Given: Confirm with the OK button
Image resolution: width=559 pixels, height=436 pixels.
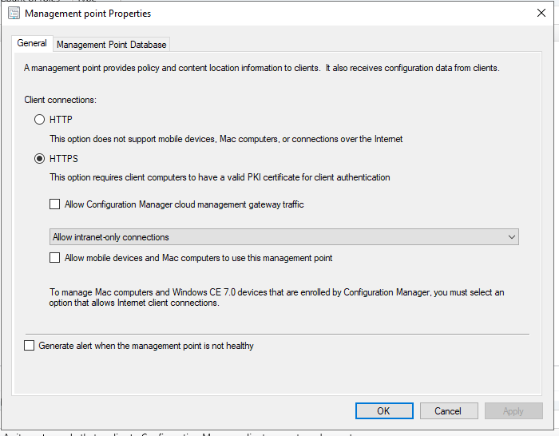Looking at the screenshot, I should [x=384, y=411].
